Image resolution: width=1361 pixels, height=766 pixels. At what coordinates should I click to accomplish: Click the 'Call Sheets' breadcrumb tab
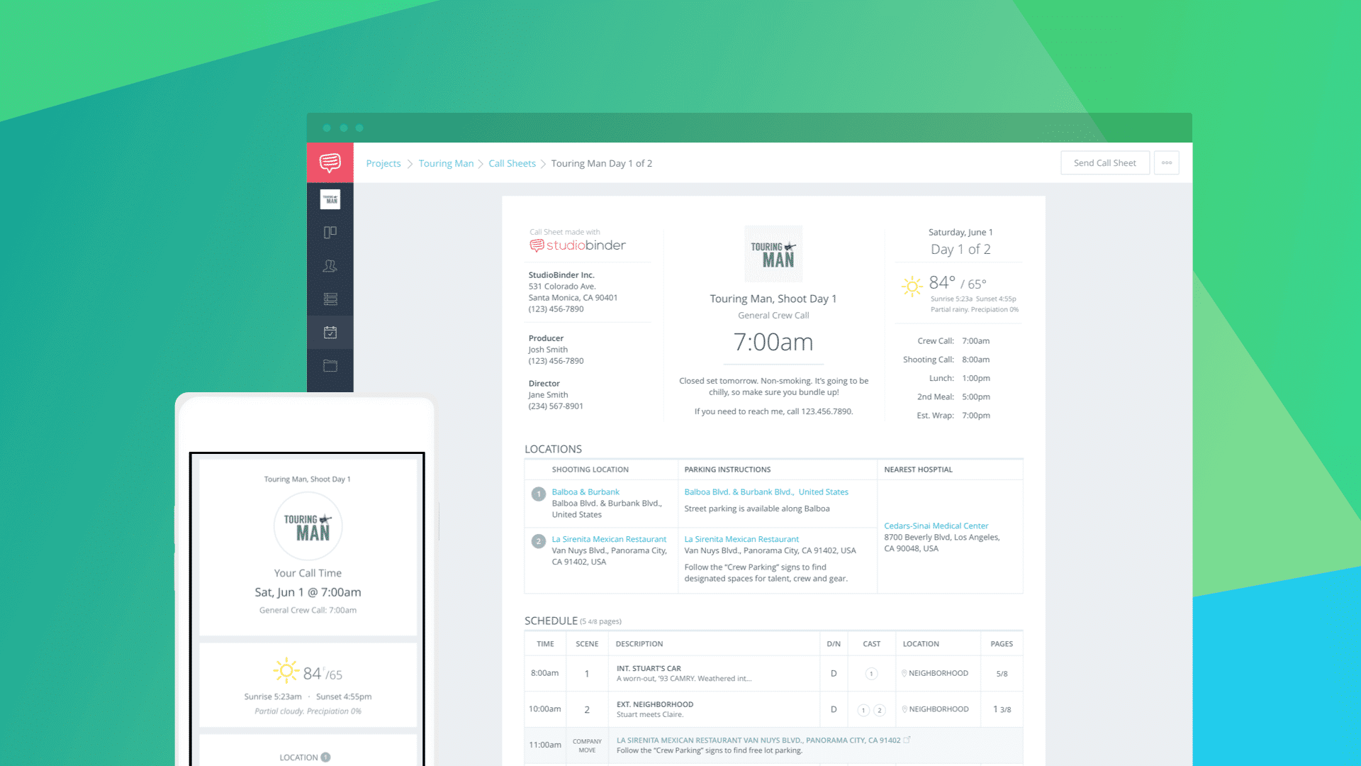[x=513, y=162]
